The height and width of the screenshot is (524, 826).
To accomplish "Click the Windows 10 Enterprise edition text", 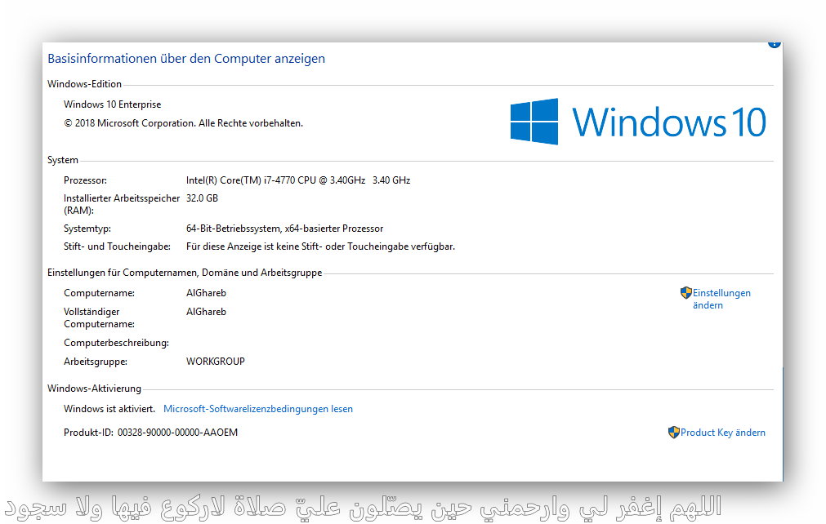I will point(113,104).
